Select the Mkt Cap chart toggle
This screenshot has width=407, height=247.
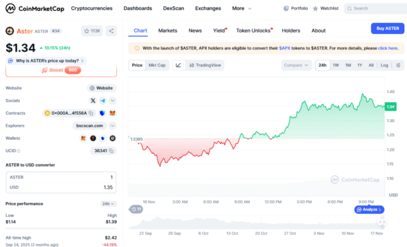[157, 65]
